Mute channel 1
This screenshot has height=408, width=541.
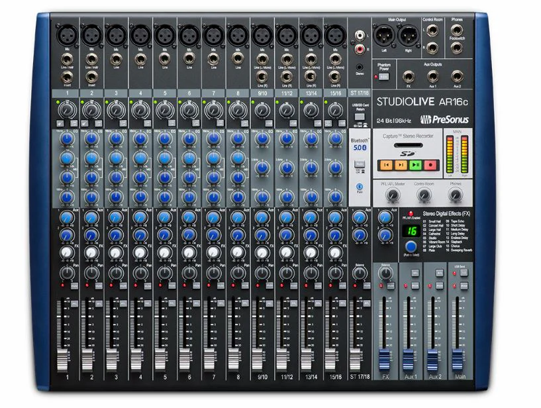[75, 286]
